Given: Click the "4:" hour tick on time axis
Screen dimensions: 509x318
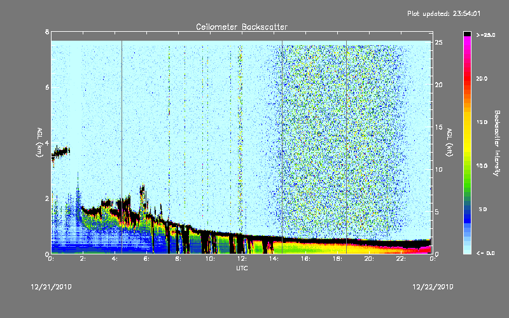Looking at the screenshot, I should pos(115,259).
